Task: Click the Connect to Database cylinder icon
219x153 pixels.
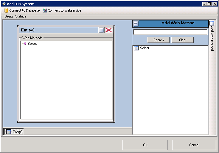Action: click(x=6, y=10)
